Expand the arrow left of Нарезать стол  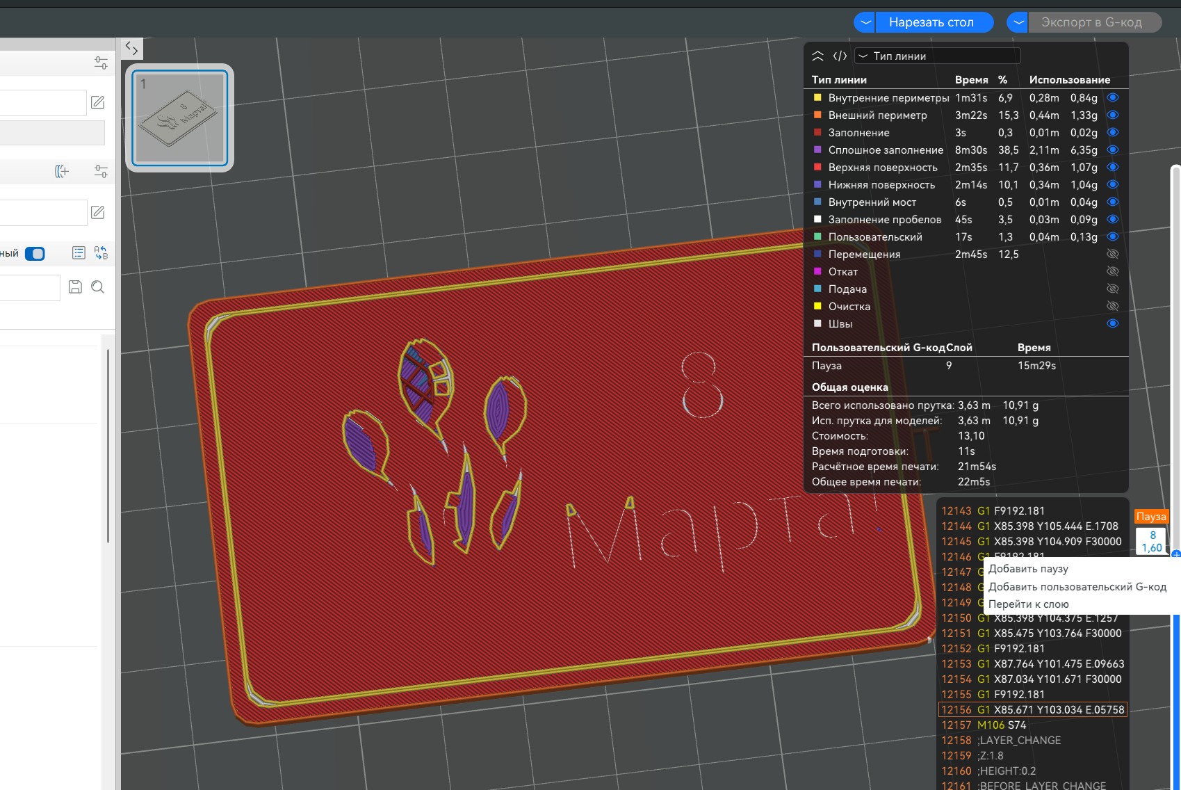(x=865, y=22)
